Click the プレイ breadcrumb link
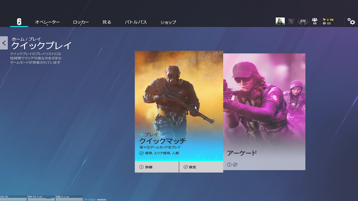The image size is (358, 201). click(35, 39)
